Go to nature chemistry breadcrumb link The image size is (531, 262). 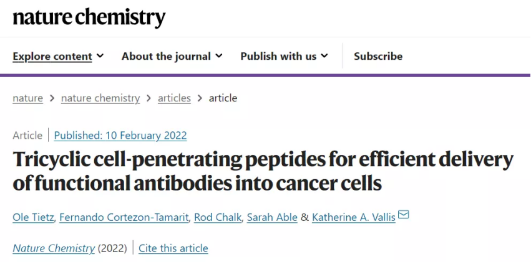pyautogui.click(x=100, y=98)
